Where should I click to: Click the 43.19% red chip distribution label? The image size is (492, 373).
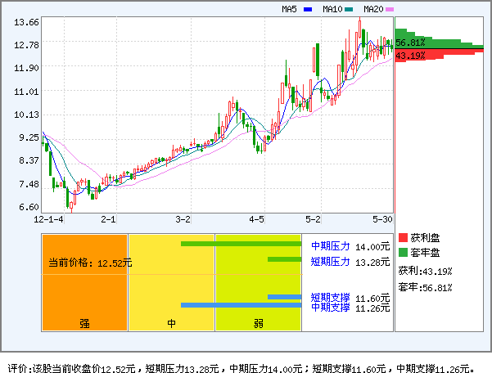411,56
